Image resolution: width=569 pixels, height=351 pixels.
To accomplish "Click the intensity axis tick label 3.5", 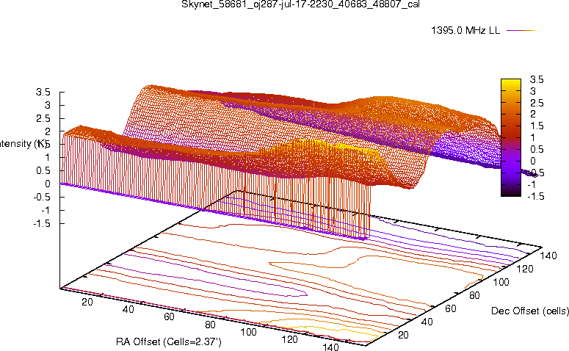I will pos(43,93).
